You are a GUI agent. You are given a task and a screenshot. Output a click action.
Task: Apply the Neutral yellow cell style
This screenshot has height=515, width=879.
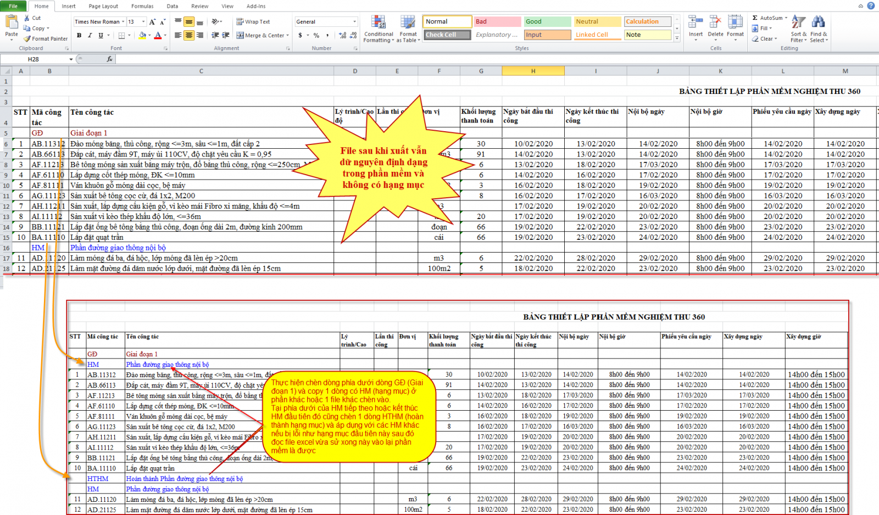[x=598, y=21]
